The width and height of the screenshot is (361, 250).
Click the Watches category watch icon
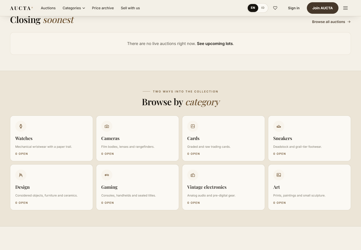pos(21,126)
